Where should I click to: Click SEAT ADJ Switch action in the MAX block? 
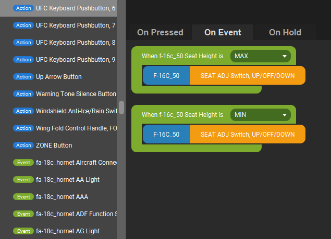point(247,76)
